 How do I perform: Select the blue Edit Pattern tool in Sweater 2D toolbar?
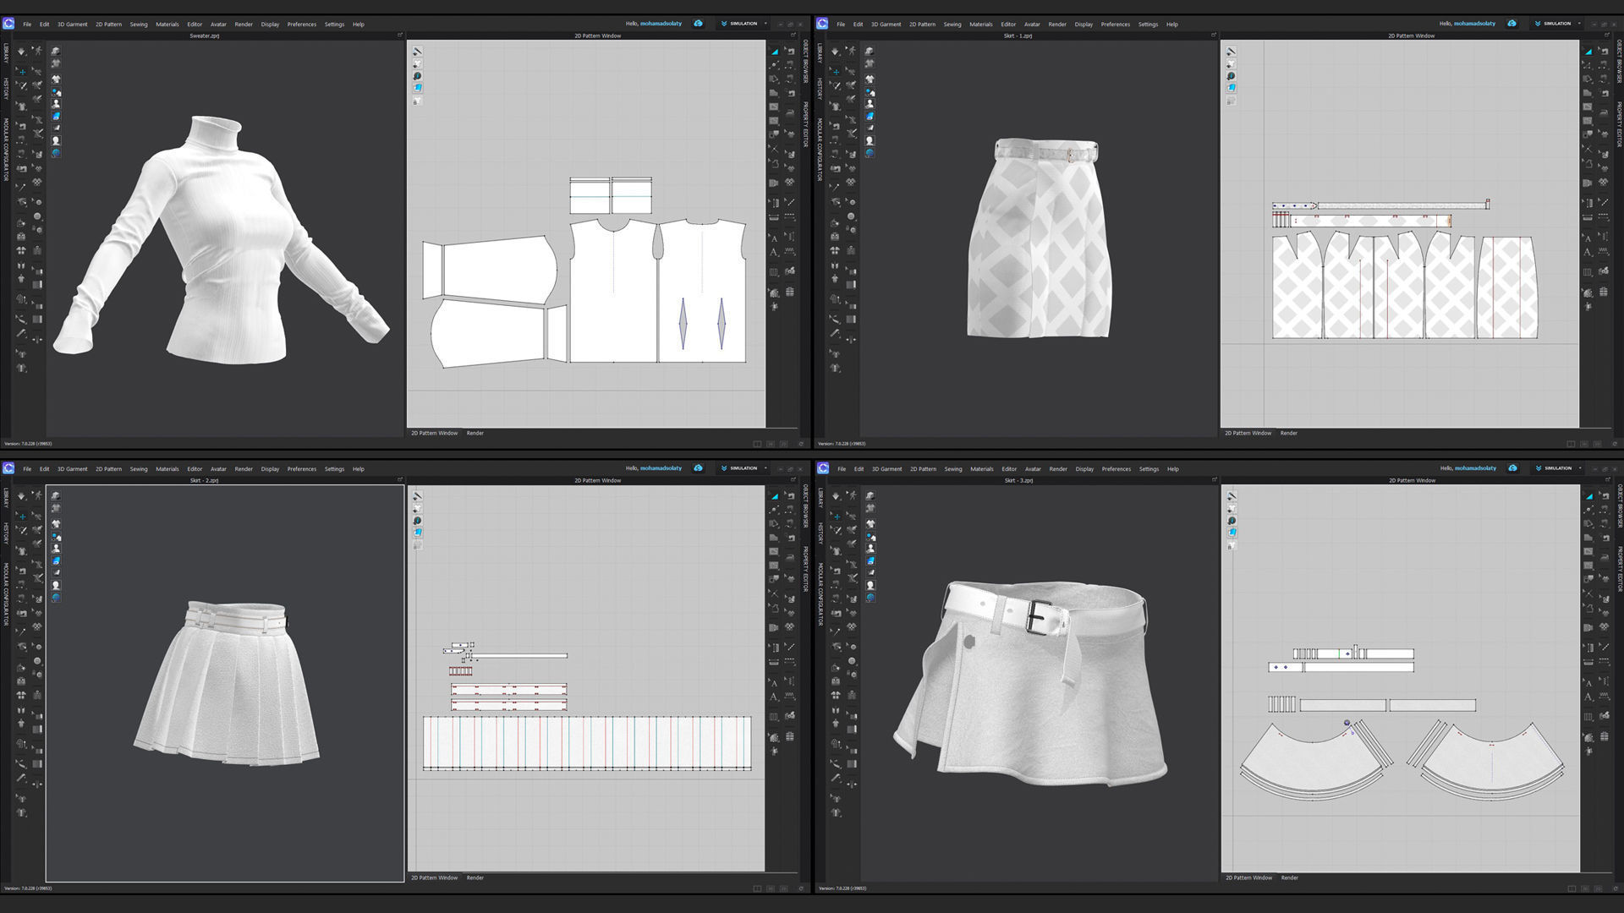tap(775, 52)
